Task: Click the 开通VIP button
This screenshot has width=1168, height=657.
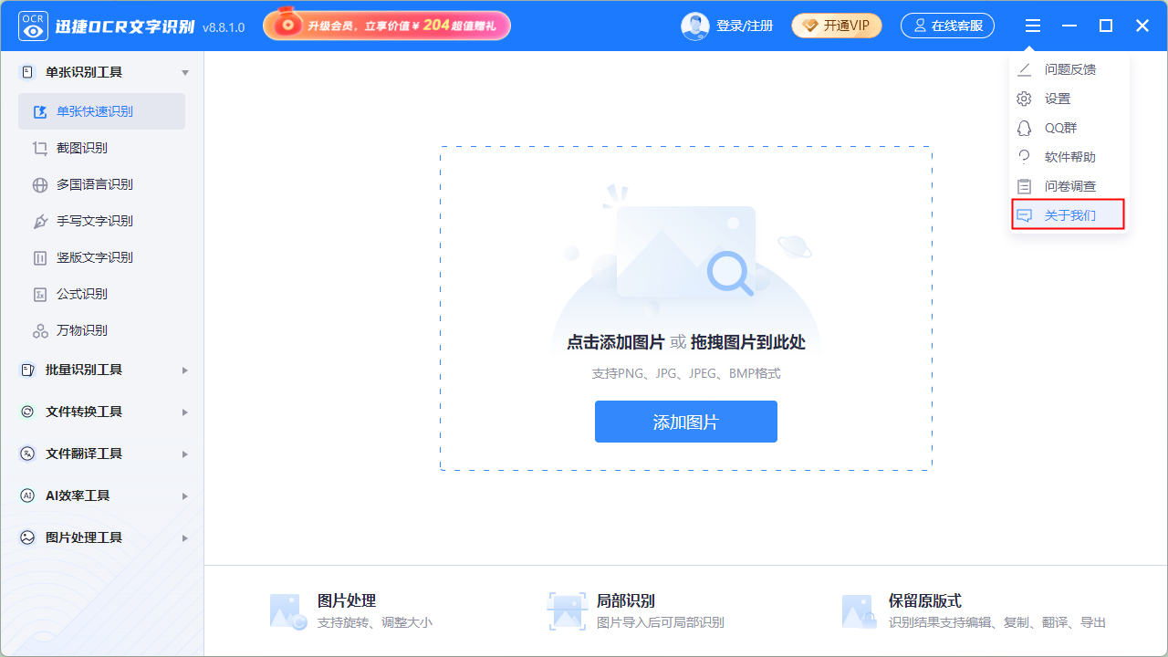Action: coord(837,26)
